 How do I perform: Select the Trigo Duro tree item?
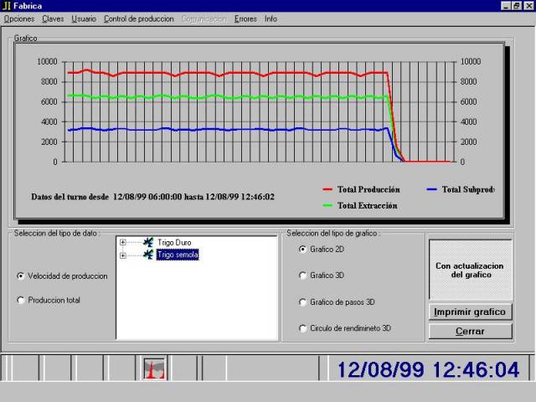click(174, 242)
